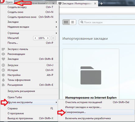The height and width of the screenshot is (122, 135).
Task: Toggle fullscreen icon next to zoom
Action: click(x=53, y=38)
